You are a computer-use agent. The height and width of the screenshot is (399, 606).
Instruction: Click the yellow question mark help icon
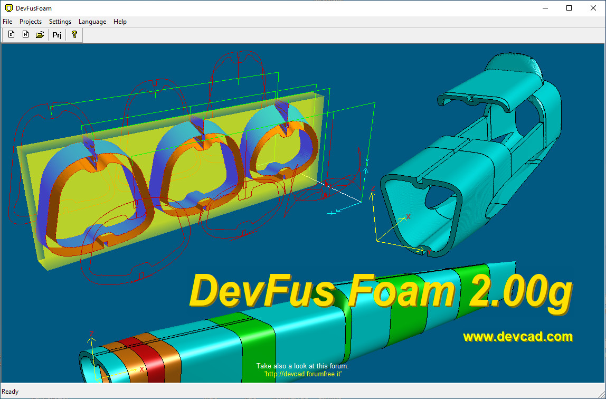[x=74, y=35]
